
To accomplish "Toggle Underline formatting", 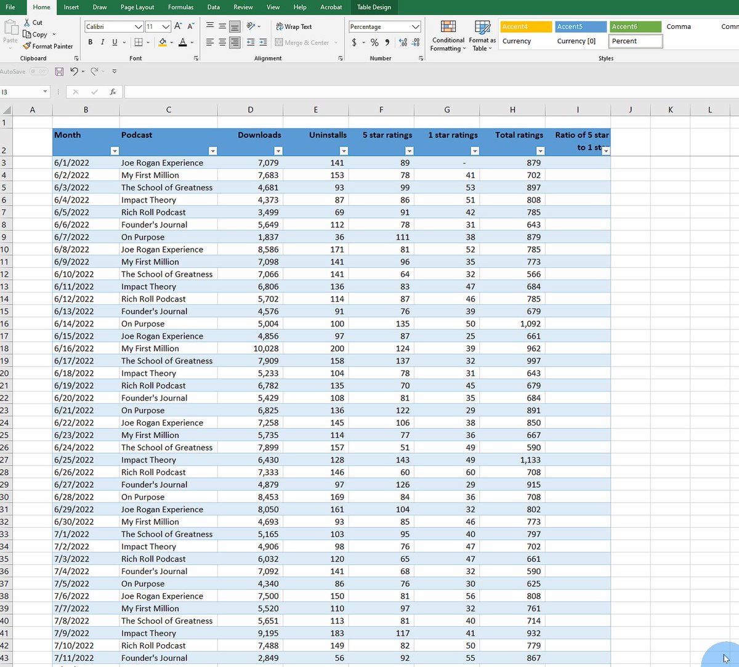I will coord(114,42).
